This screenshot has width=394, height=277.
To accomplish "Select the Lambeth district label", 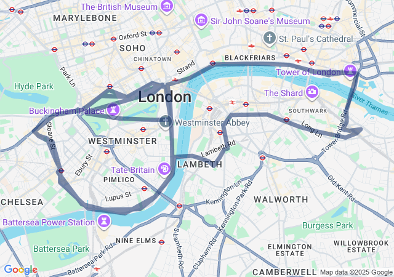I will click(199, 164).
